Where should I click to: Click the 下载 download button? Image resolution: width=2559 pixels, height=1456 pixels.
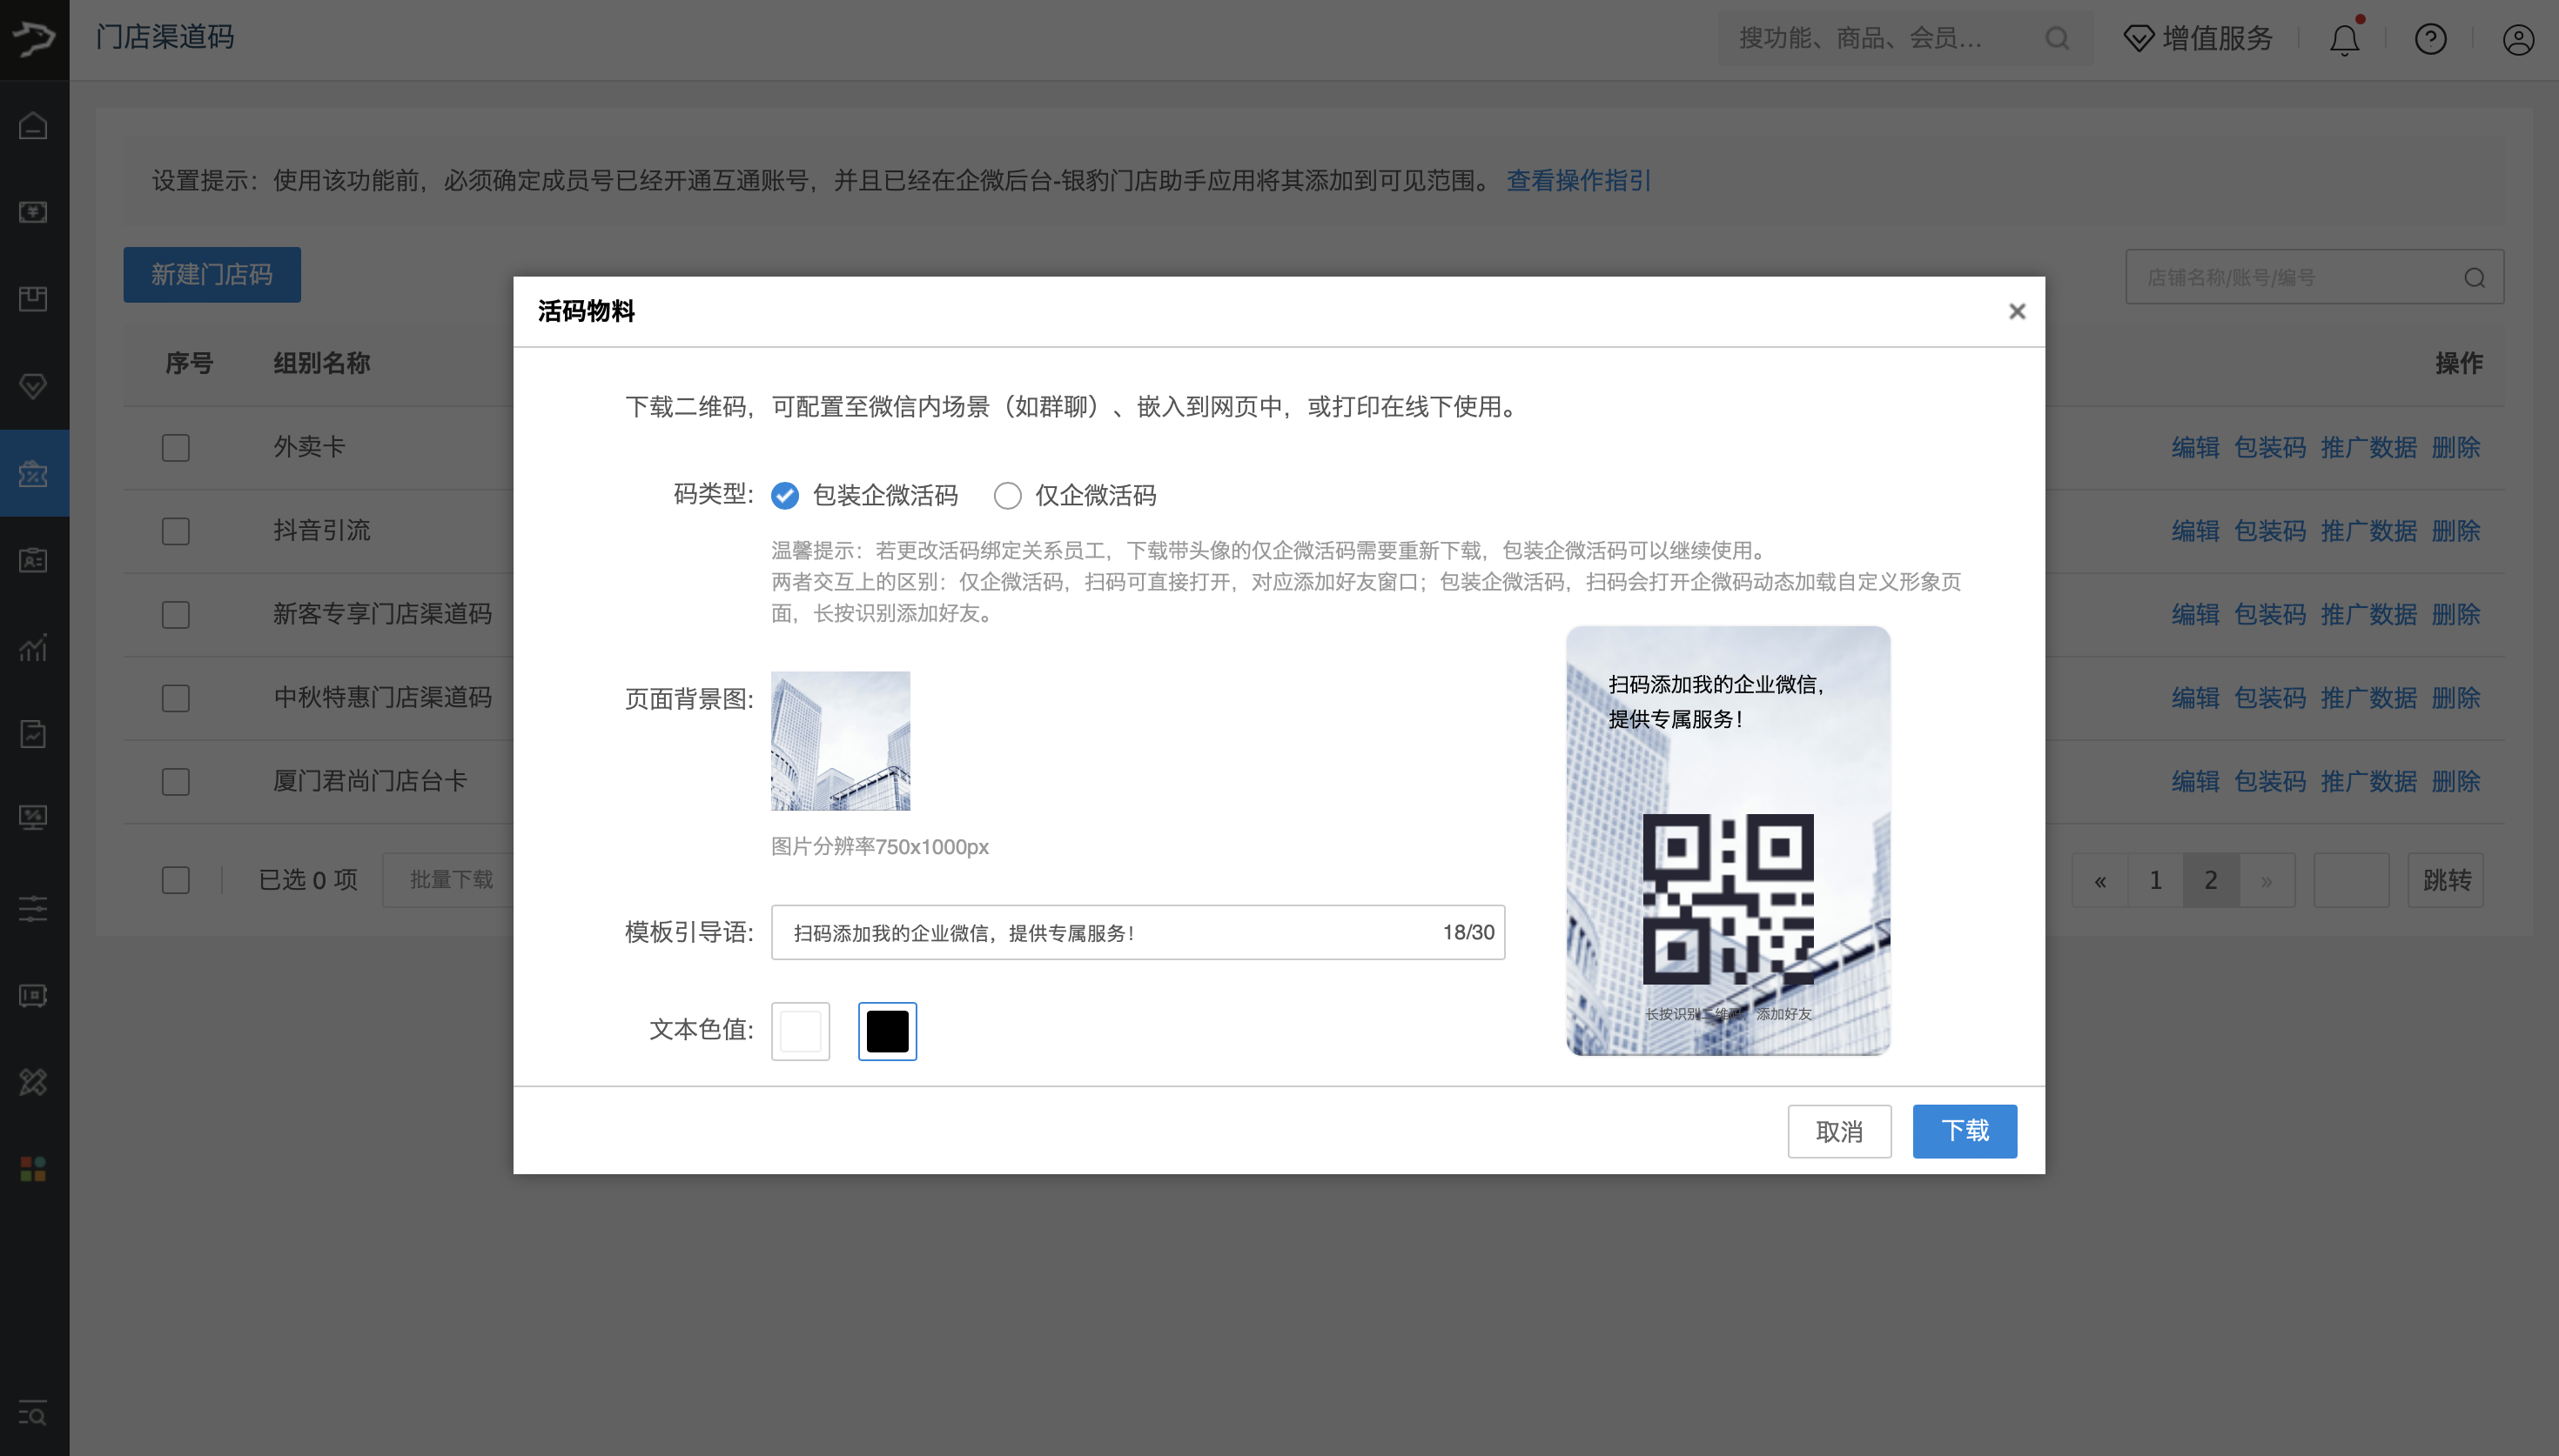(x=1965, y=1131)
